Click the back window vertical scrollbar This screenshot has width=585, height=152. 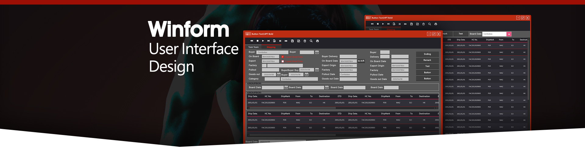(529, 70)
